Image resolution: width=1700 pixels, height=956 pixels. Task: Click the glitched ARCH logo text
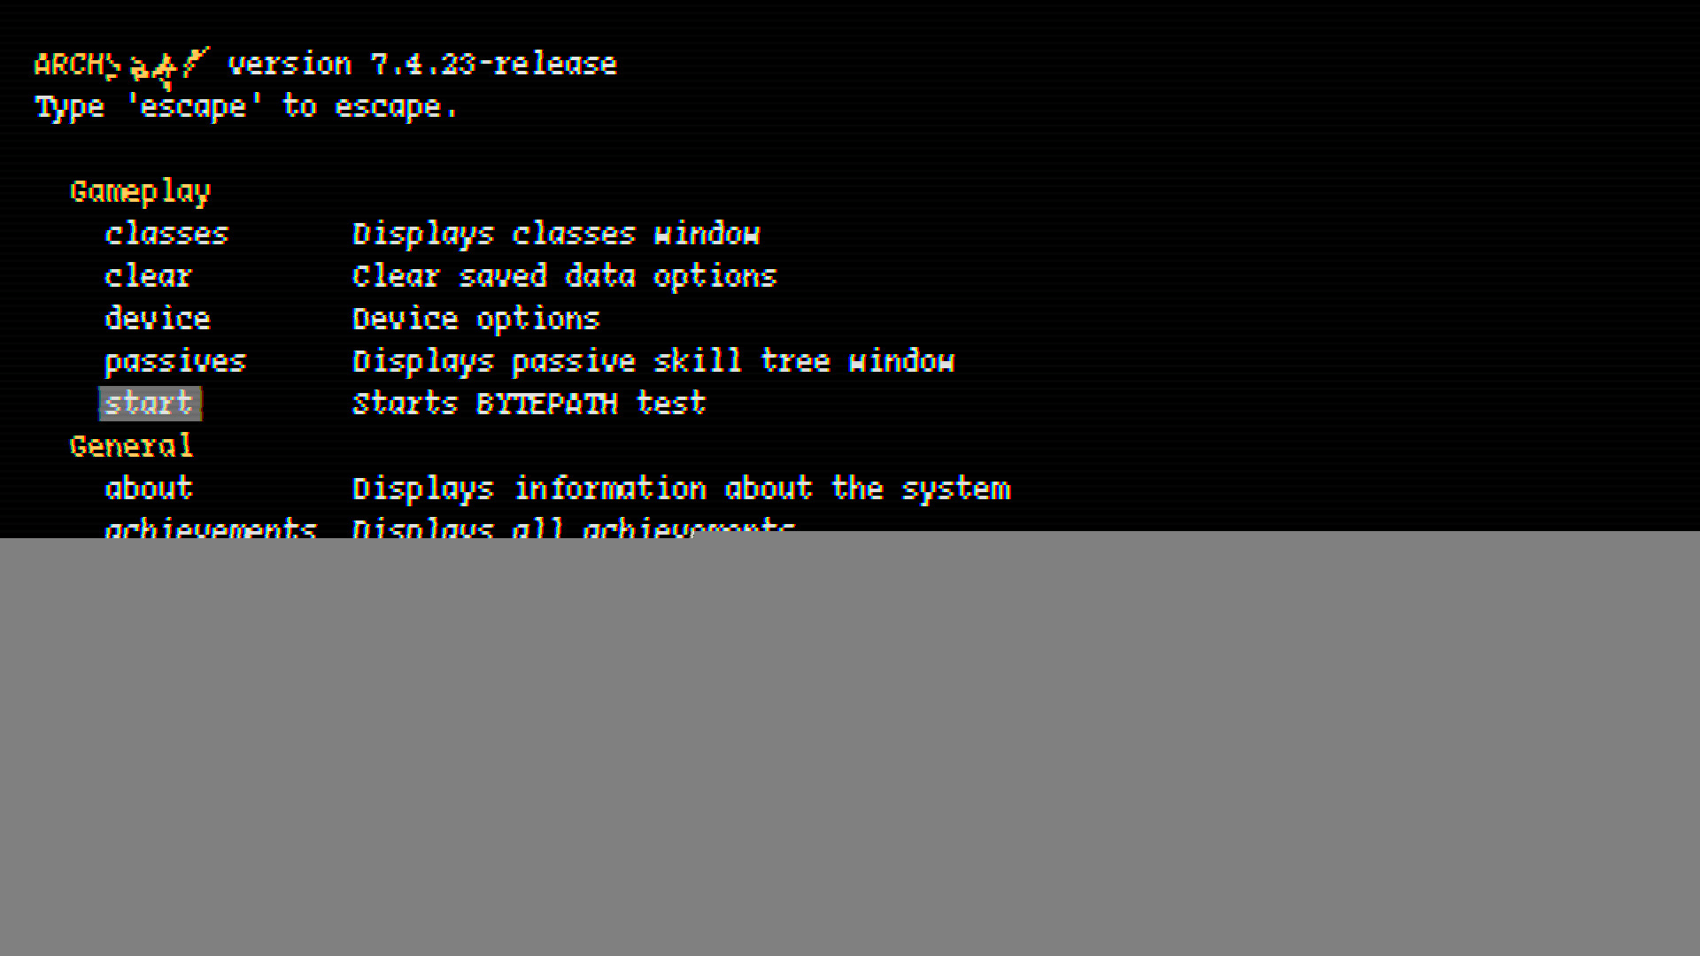pos(121,66)
